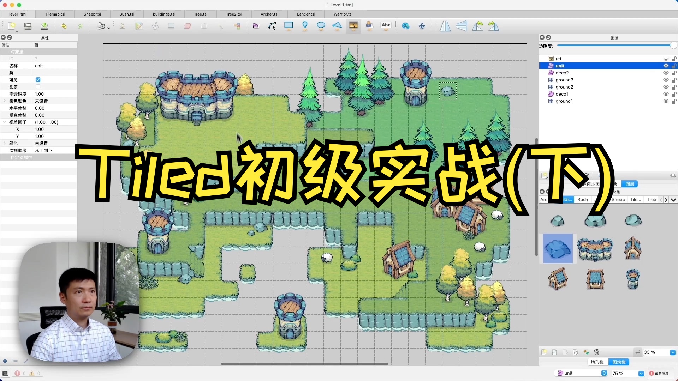
Task: Switch to the Tilemap.tsj tab
Action: (x=55, y=14)
